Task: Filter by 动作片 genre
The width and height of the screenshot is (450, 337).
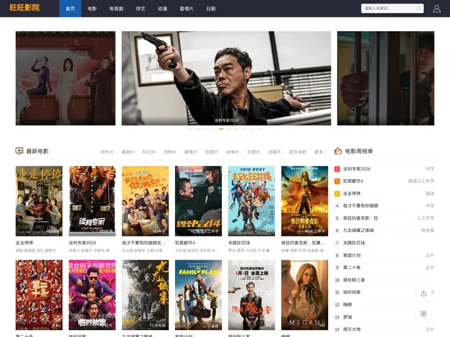Action: 107,152
